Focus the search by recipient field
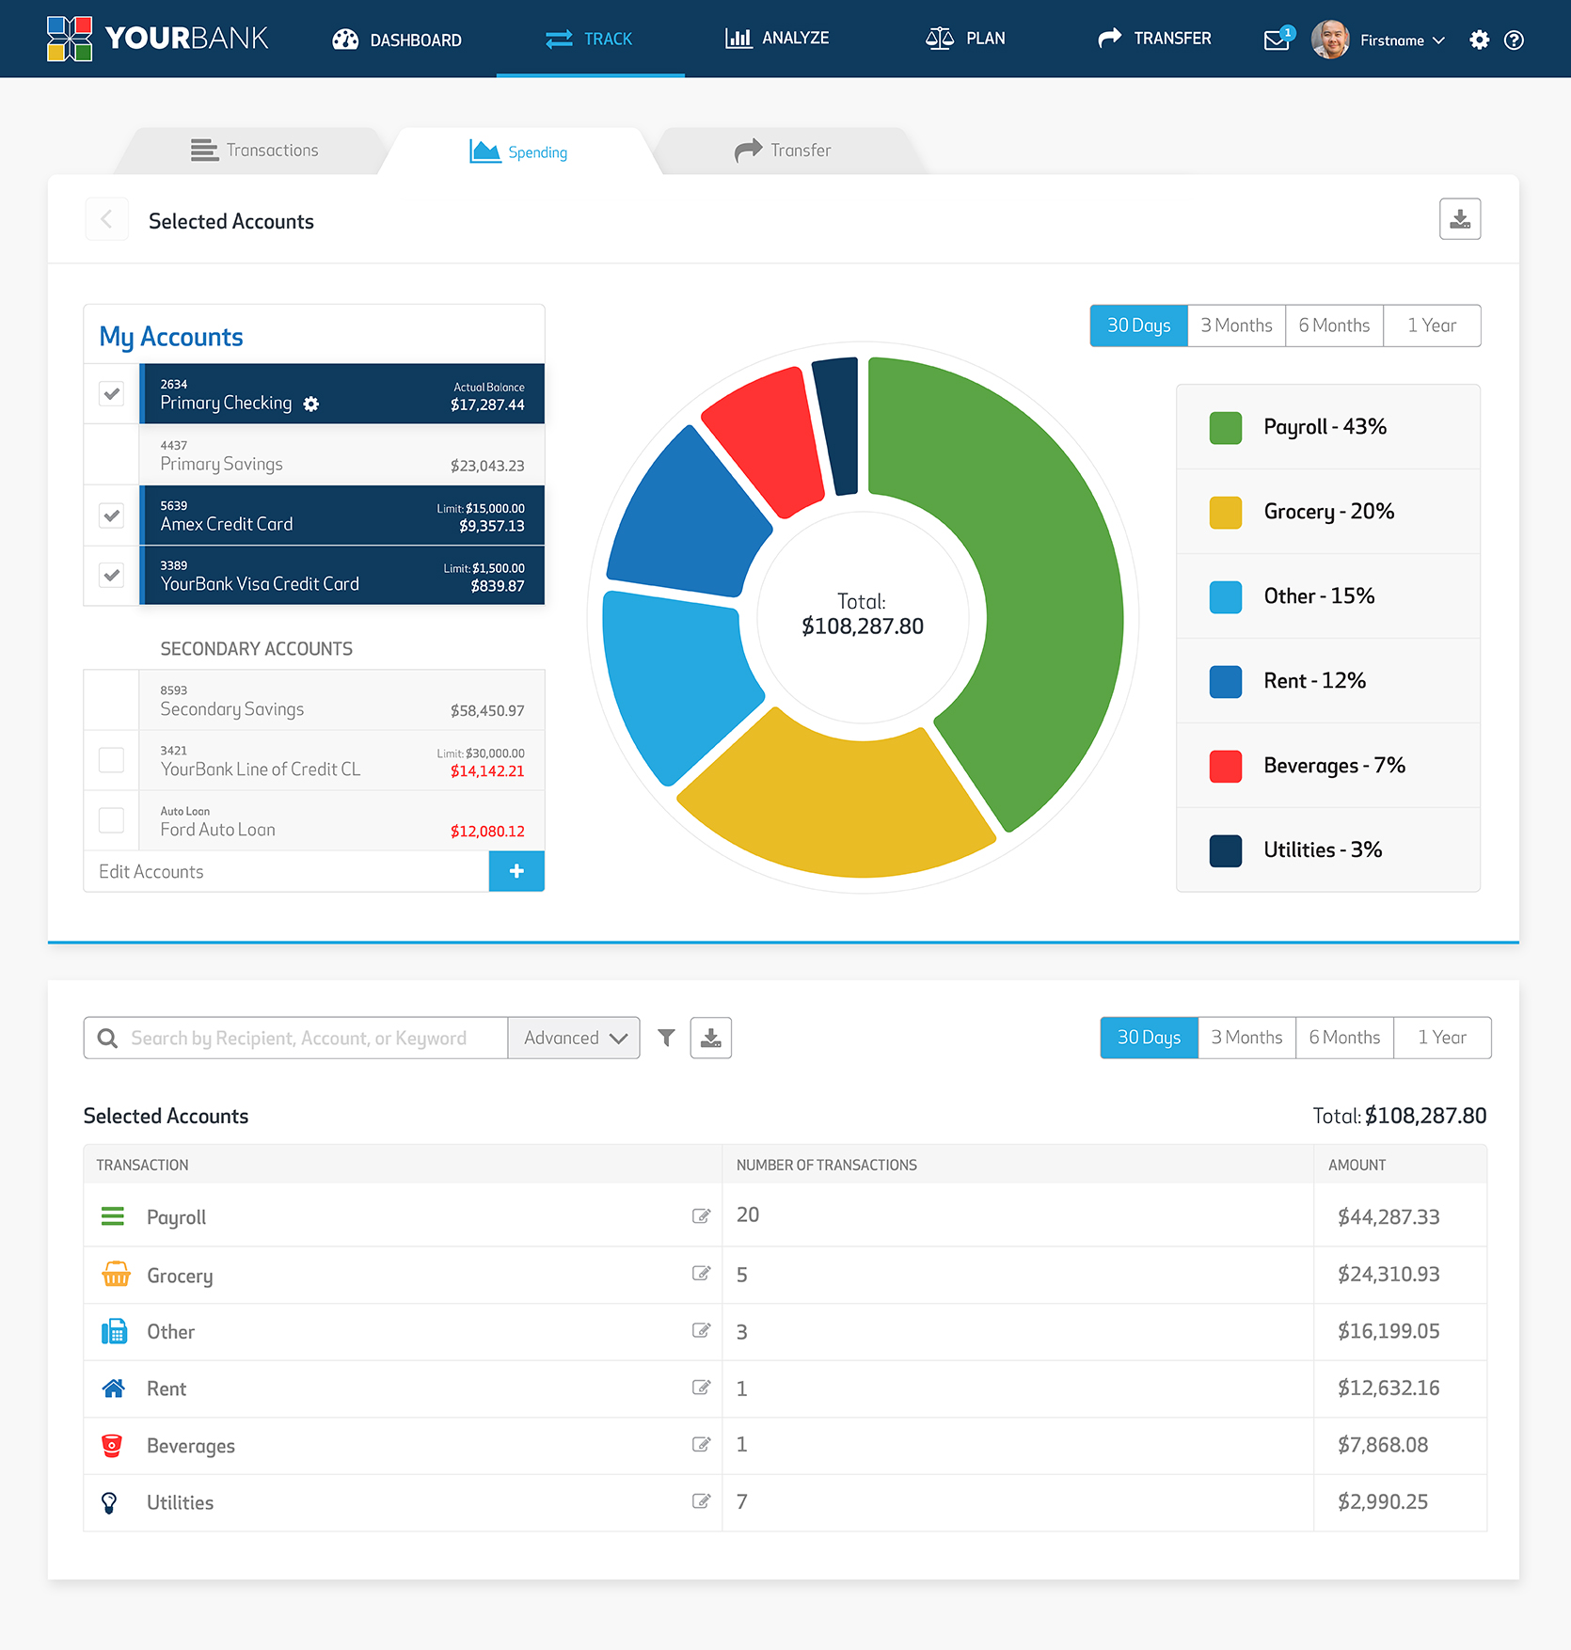1571x1650 pixels. coord(296,1038)
